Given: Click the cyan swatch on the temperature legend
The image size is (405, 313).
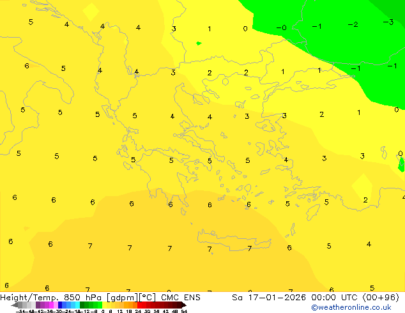Looking at the screenshot, I should point(77,305).
